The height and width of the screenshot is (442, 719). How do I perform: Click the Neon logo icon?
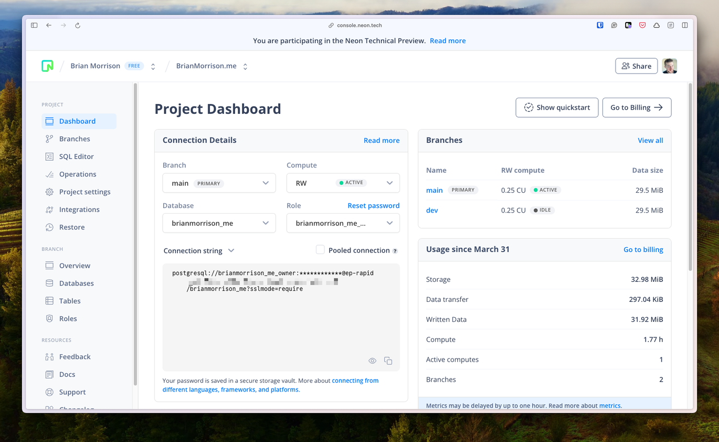[x=47, y=66]
